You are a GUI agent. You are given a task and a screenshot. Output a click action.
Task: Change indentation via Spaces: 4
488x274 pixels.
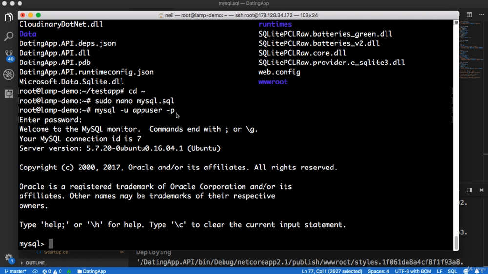coord(379,271)
